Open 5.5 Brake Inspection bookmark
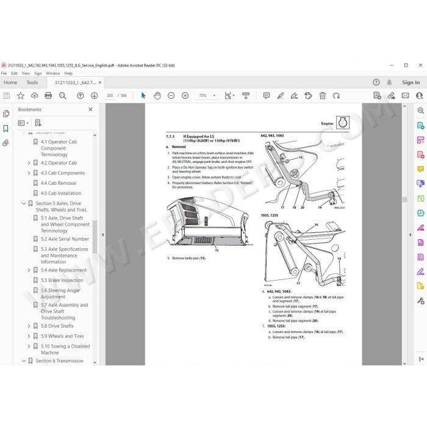 pos(62,280)
